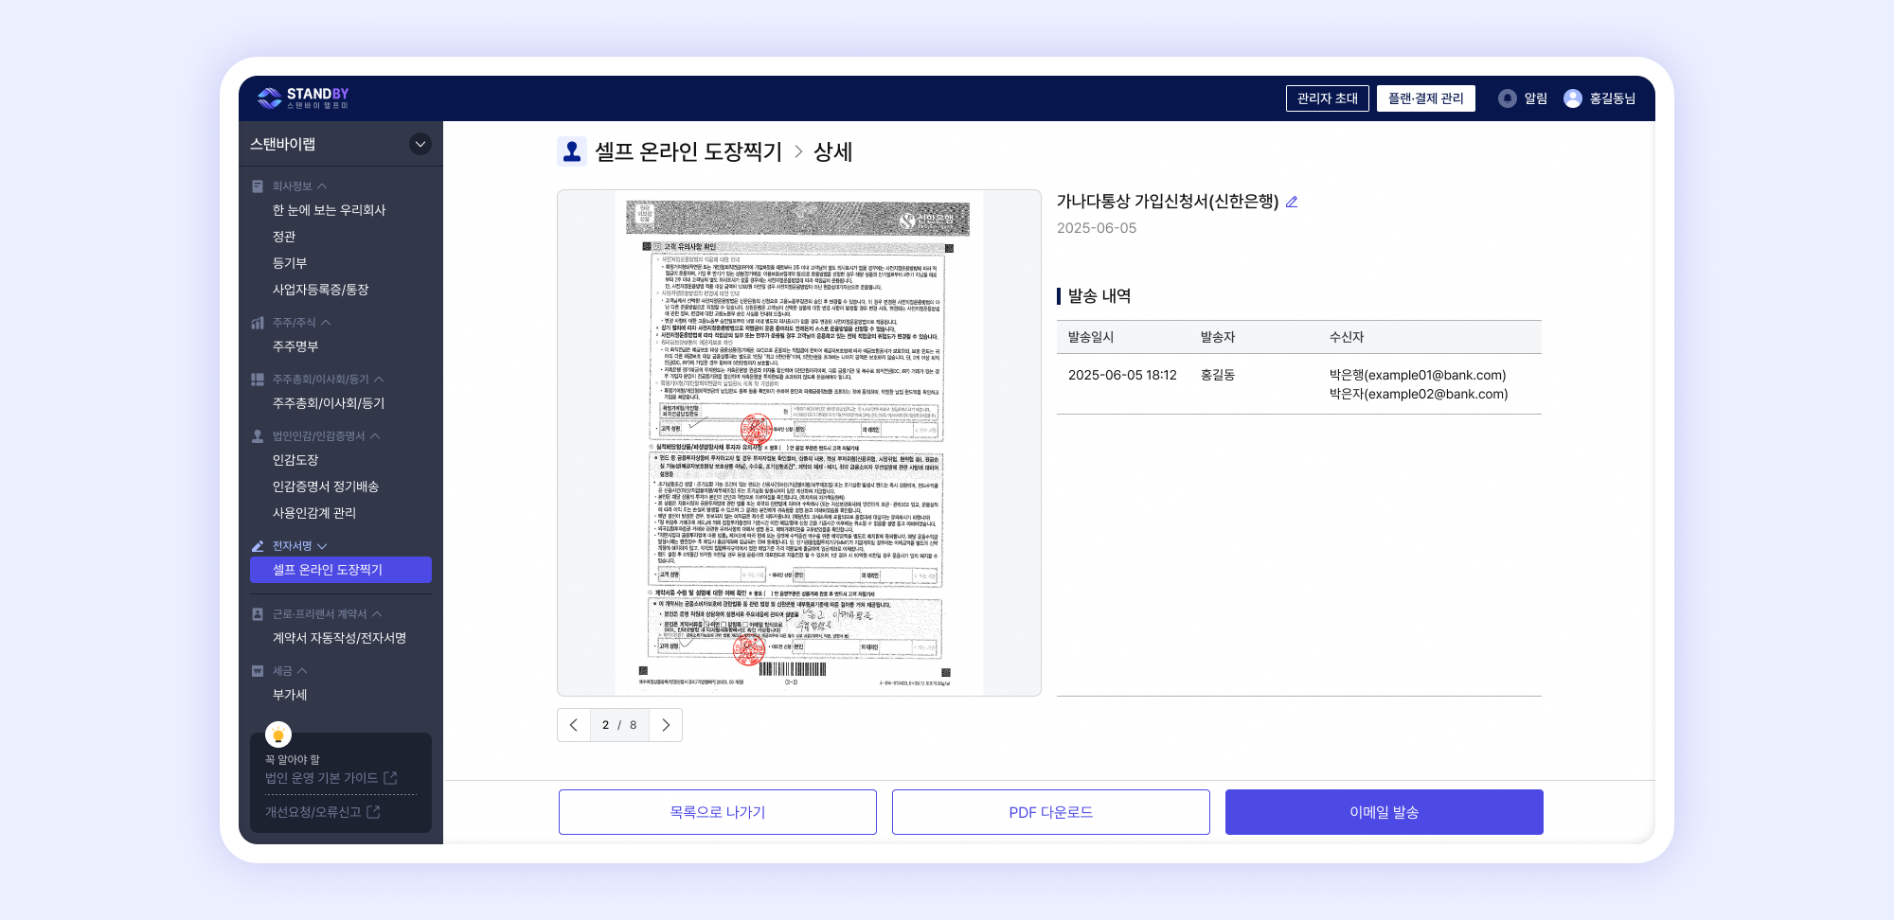Click the 이메일 발송 button
The height and width of the screenshot is (920, 1894).
[1385, 812]
